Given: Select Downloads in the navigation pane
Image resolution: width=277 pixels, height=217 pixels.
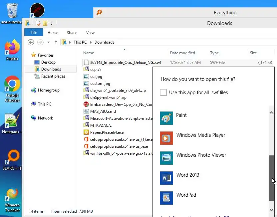Looking at the screenshot, I should tap(51, 69).
